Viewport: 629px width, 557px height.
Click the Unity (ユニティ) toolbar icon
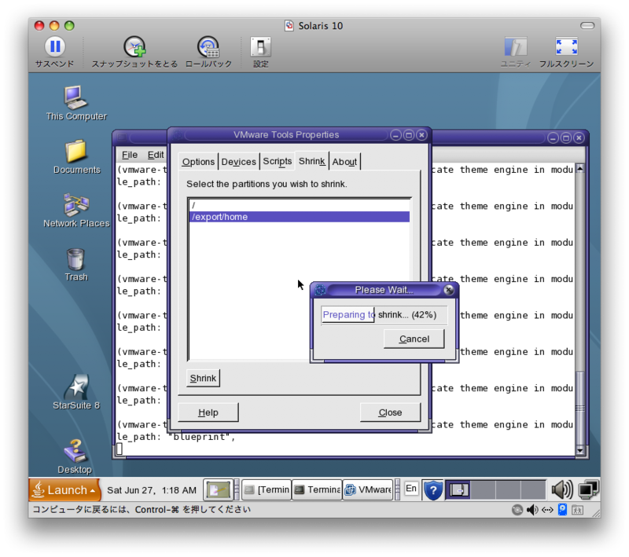516,47
